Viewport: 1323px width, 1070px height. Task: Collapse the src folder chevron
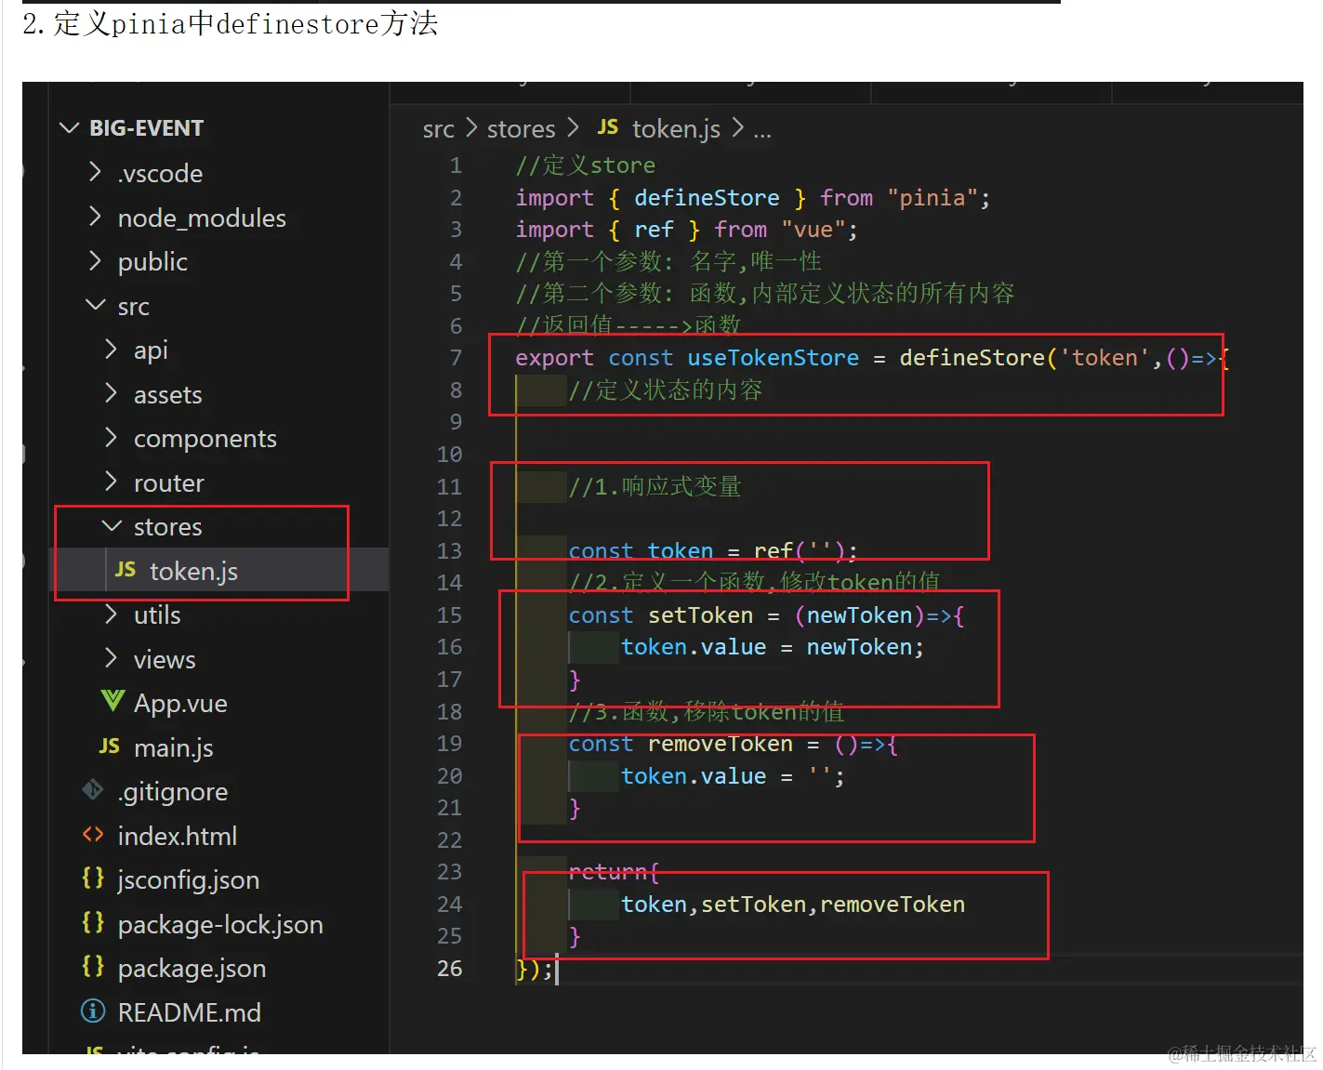click(x=95, y=305)
